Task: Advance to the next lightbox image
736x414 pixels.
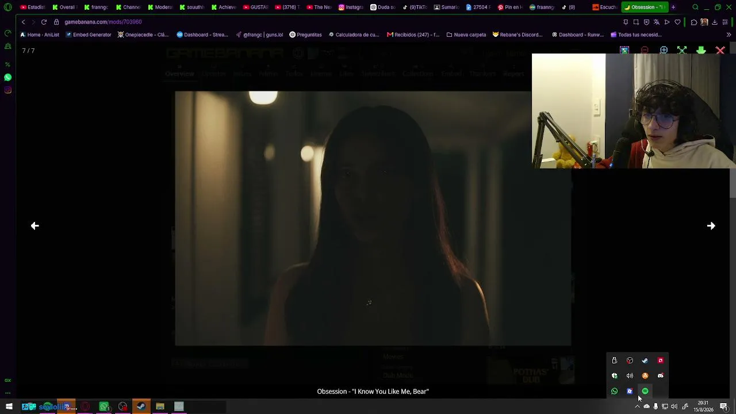Action: point(711,226)
